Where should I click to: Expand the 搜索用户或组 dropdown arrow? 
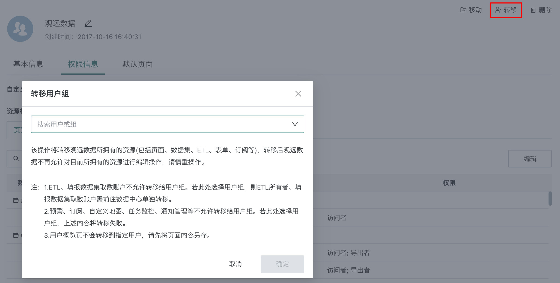point(295,124)
